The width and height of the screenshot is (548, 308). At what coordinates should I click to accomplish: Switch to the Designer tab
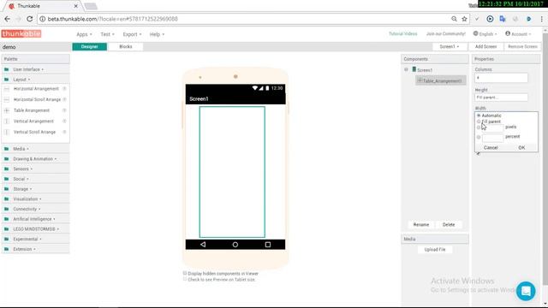tap(89, 46)
